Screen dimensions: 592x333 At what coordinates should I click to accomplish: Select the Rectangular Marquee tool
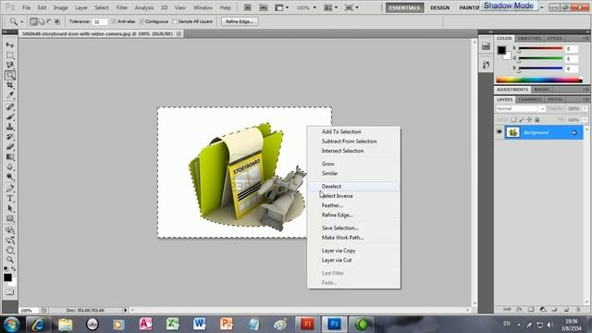[10, 55]
